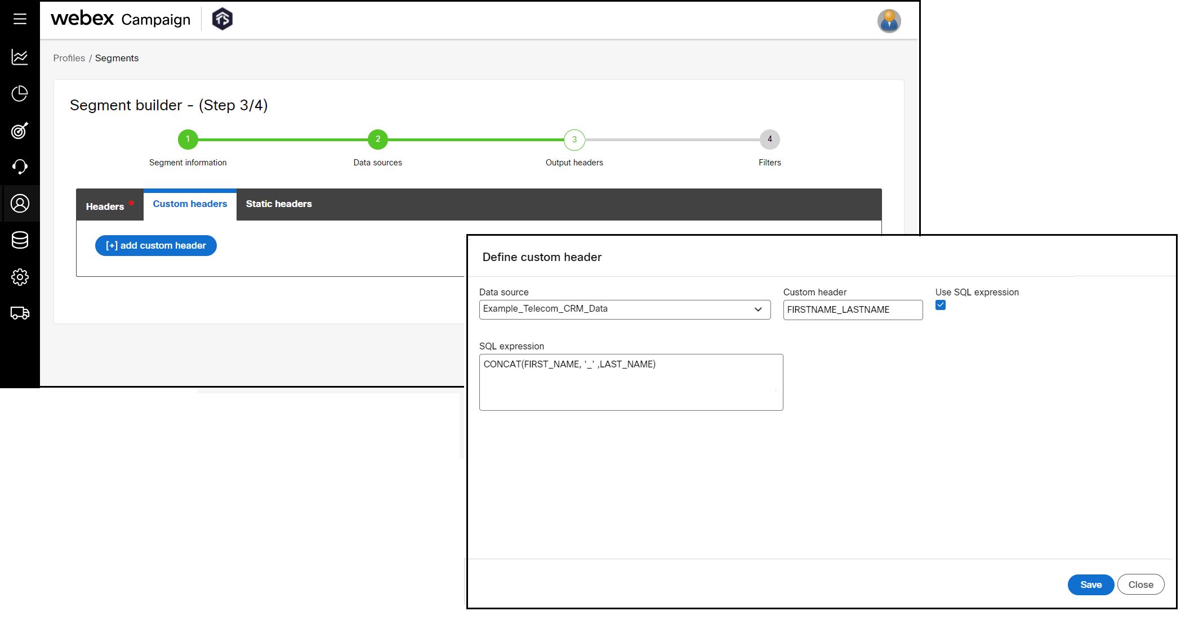Open the analytics line chart icon

pyautogui.click(x=20, y=57)
